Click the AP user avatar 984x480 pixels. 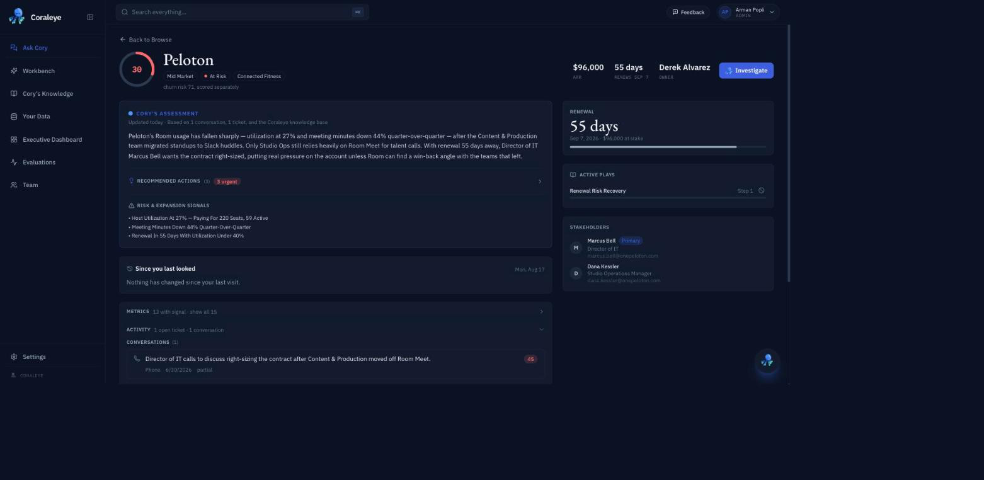(x=725, y=12)
